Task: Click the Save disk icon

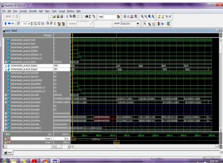Action: 58,17
